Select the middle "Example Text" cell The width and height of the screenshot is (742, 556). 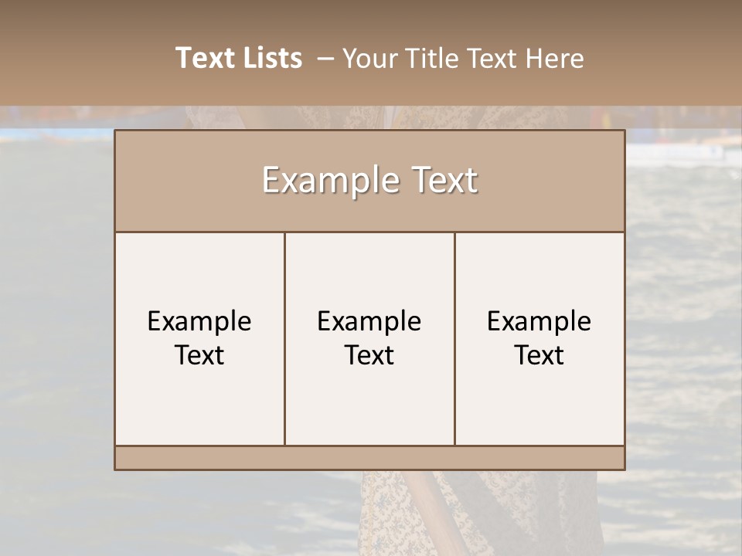click(x=369, y=338)
